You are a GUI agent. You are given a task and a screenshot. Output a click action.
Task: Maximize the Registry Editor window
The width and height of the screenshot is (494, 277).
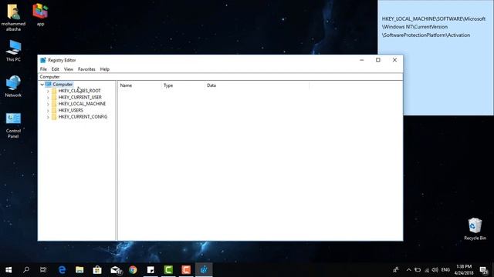coord(378,60)
